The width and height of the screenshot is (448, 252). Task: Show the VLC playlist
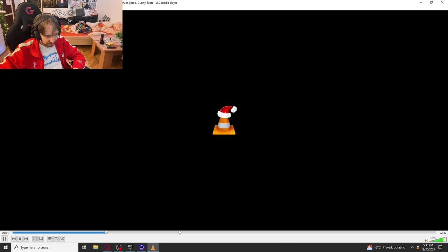coord(50,239)
